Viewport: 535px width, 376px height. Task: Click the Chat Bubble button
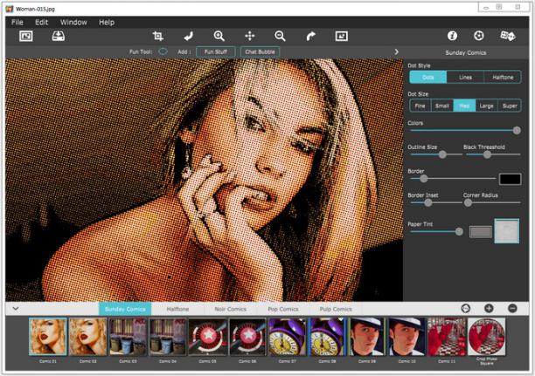[260, 51]
